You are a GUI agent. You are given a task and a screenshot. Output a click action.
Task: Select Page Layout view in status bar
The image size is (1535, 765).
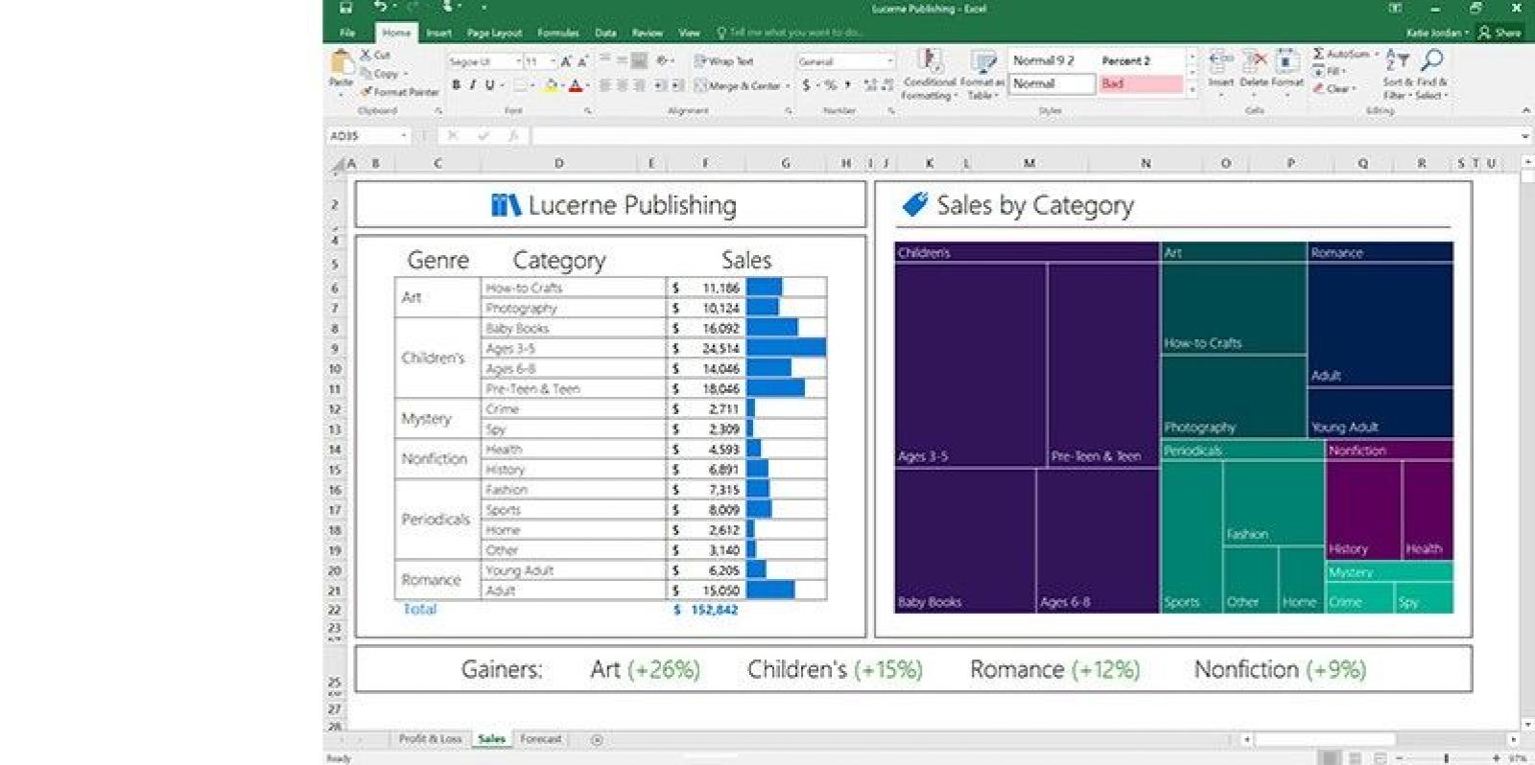[1355, 758]
